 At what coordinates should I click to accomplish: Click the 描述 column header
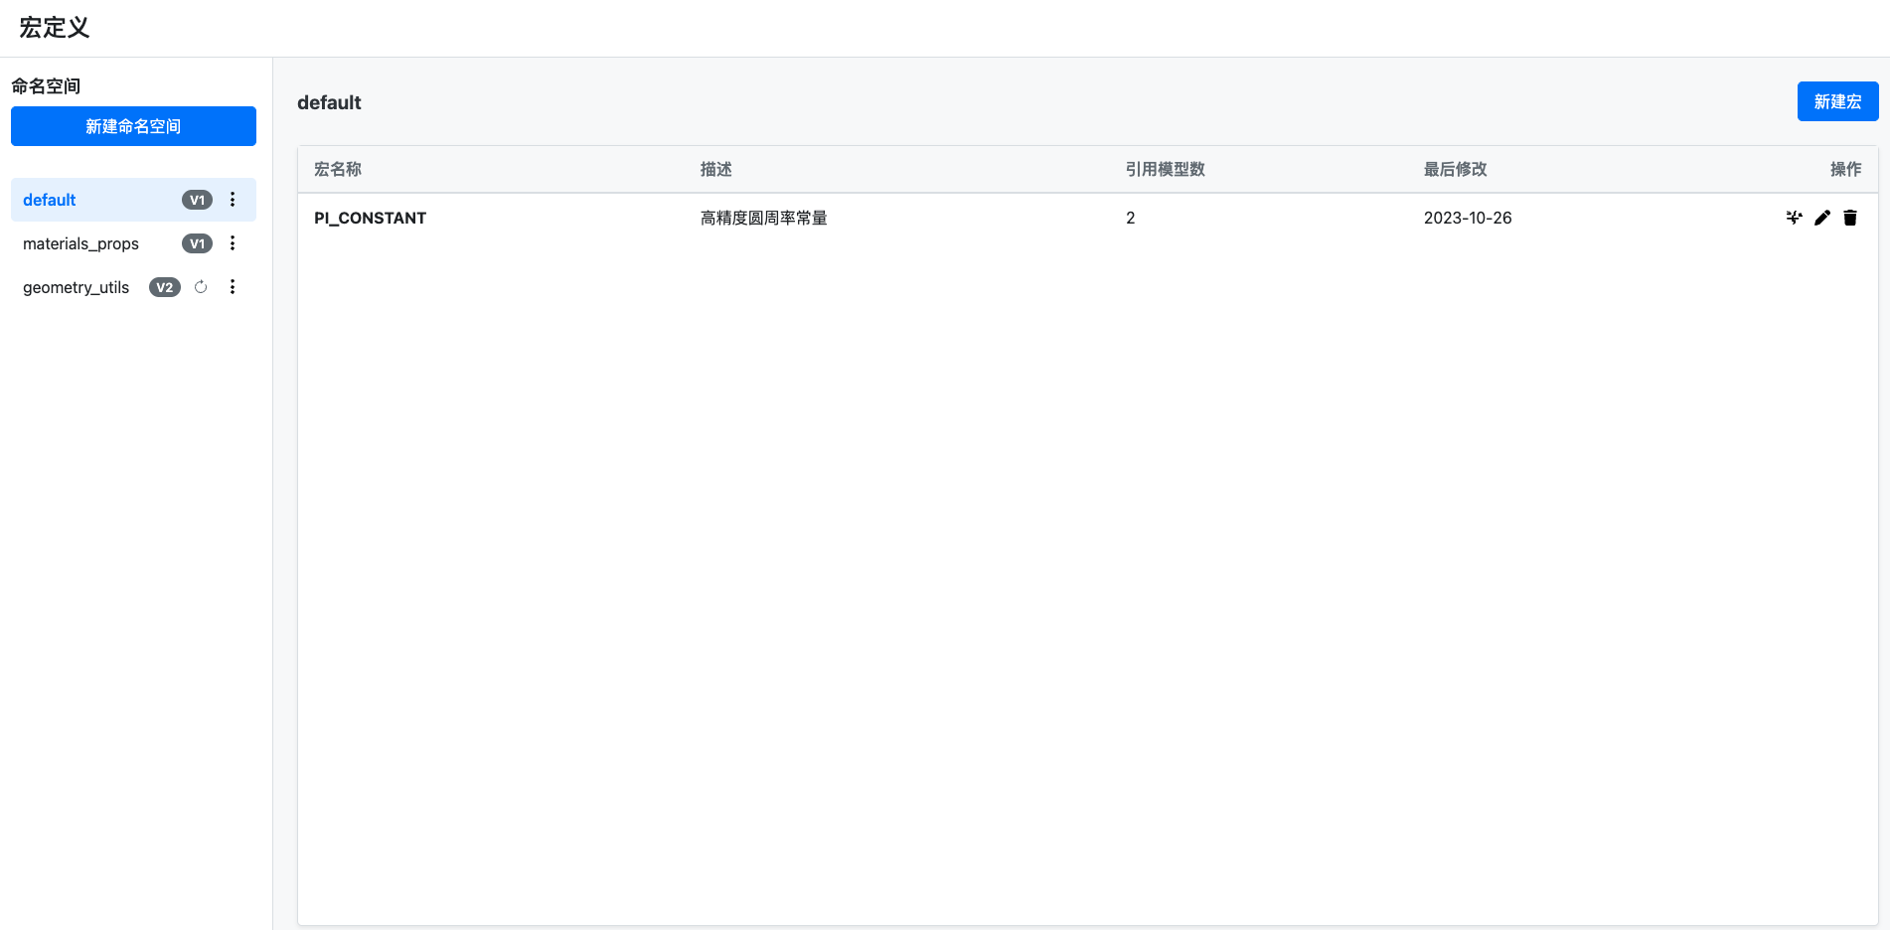715,169
